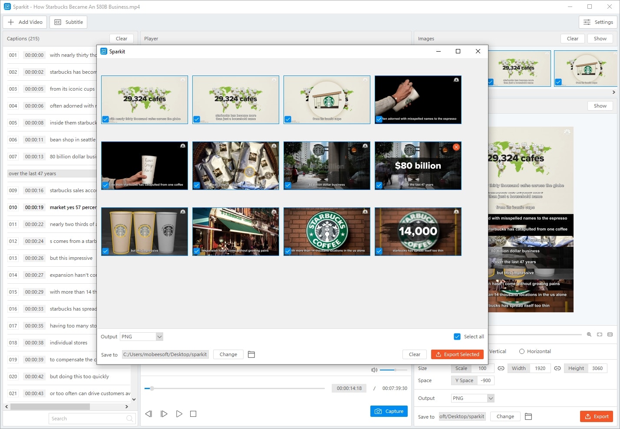Step to next frame in player

(164, 414)
